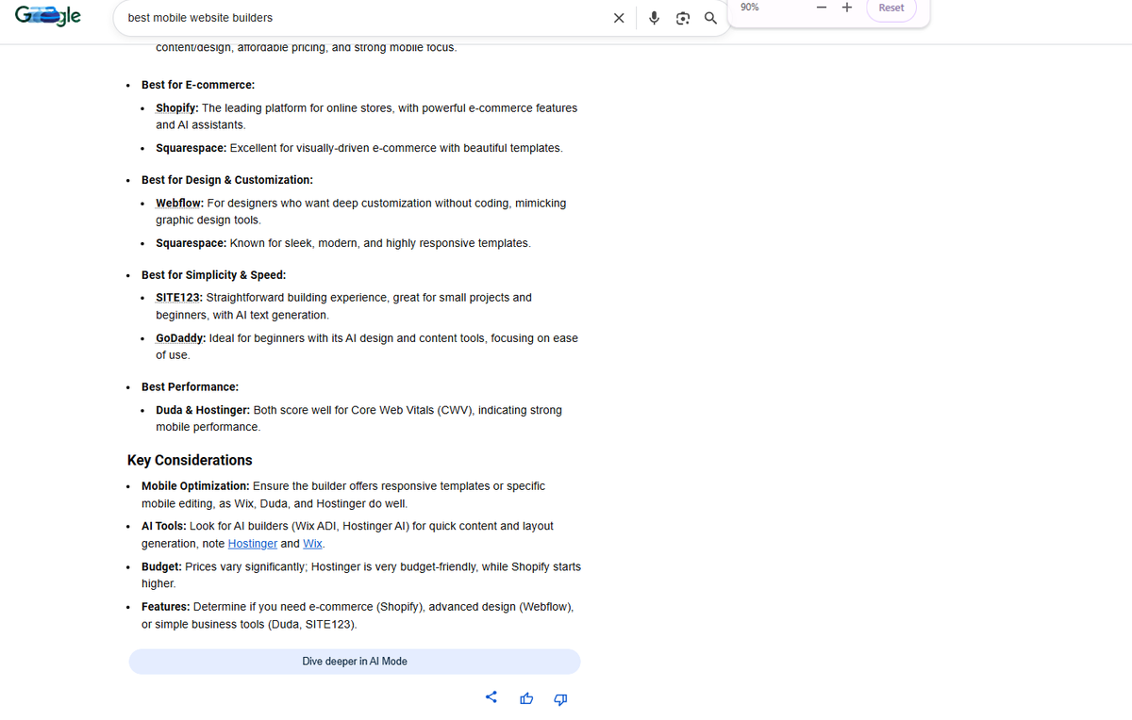1132x720 pixels.
Task: Click Best for Simplicity & Speed heading
Action: pos(213,275)
